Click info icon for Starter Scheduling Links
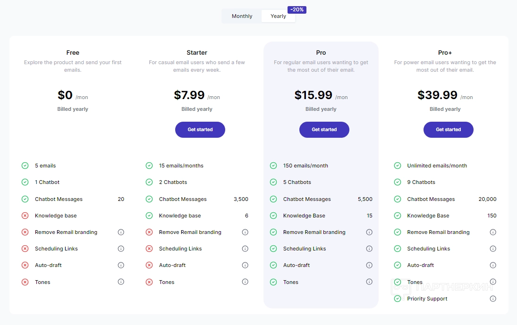Viewport: 517px width, 325px height. coord(245,249)
